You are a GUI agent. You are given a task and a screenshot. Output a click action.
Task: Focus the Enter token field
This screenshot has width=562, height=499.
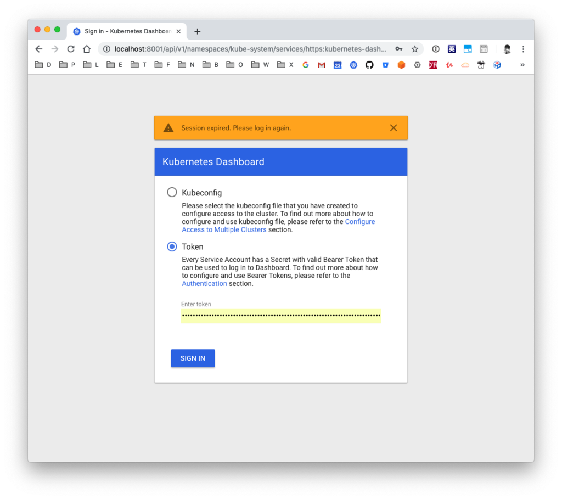pyautogui.click(x=281, y=316)
